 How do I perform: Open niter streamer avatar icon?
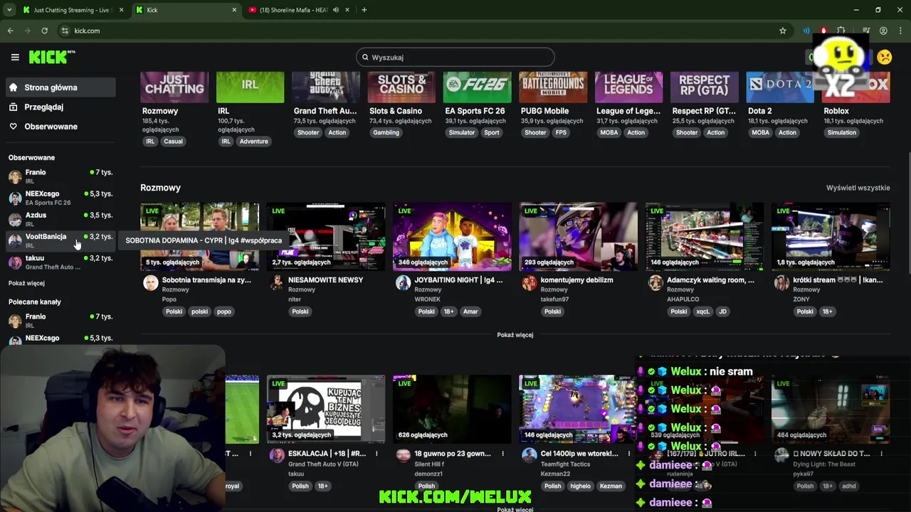click(276, 283)
